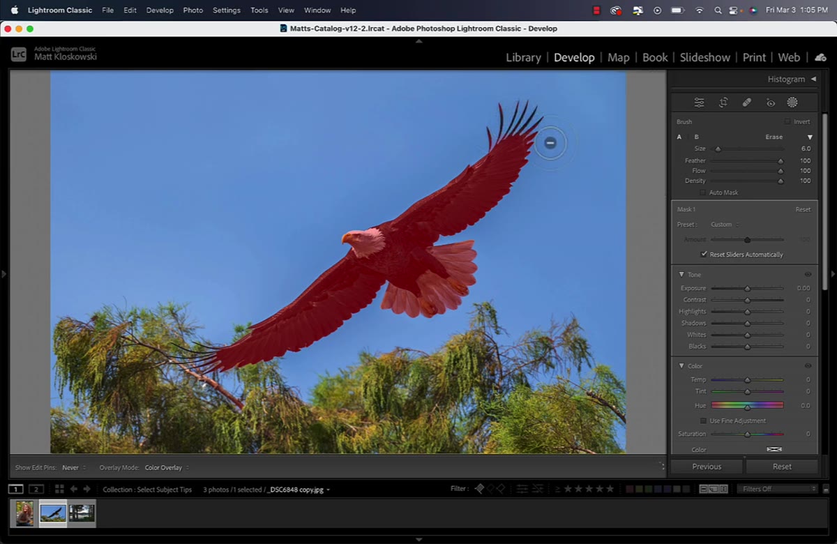Viewport: 837px width, 544px height.
Task: Go back to previous photo source arrow
Action: point(74,489)
